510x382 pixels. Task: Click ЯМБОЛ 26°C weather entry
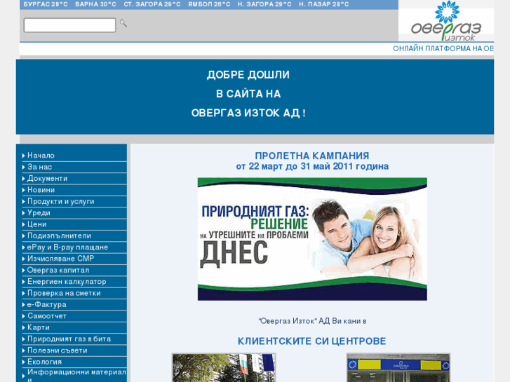(x=209, y=4)
